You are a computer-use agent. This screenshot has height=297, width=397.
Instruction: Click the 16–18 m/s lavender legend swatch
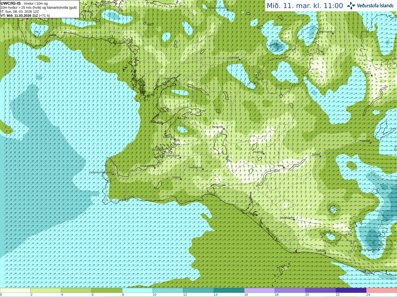tap(260, 290)
